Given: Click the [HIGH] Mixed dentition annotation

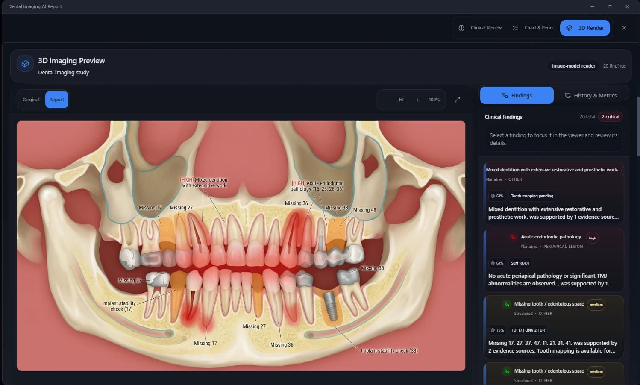Looking at the screenshot, I should click(204, 182).
